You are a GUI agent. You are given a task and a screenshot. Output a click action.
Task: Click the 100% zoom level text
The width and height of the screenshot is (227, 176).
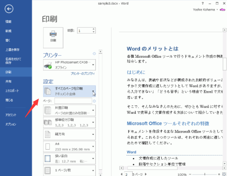click(x=182, y=174)
